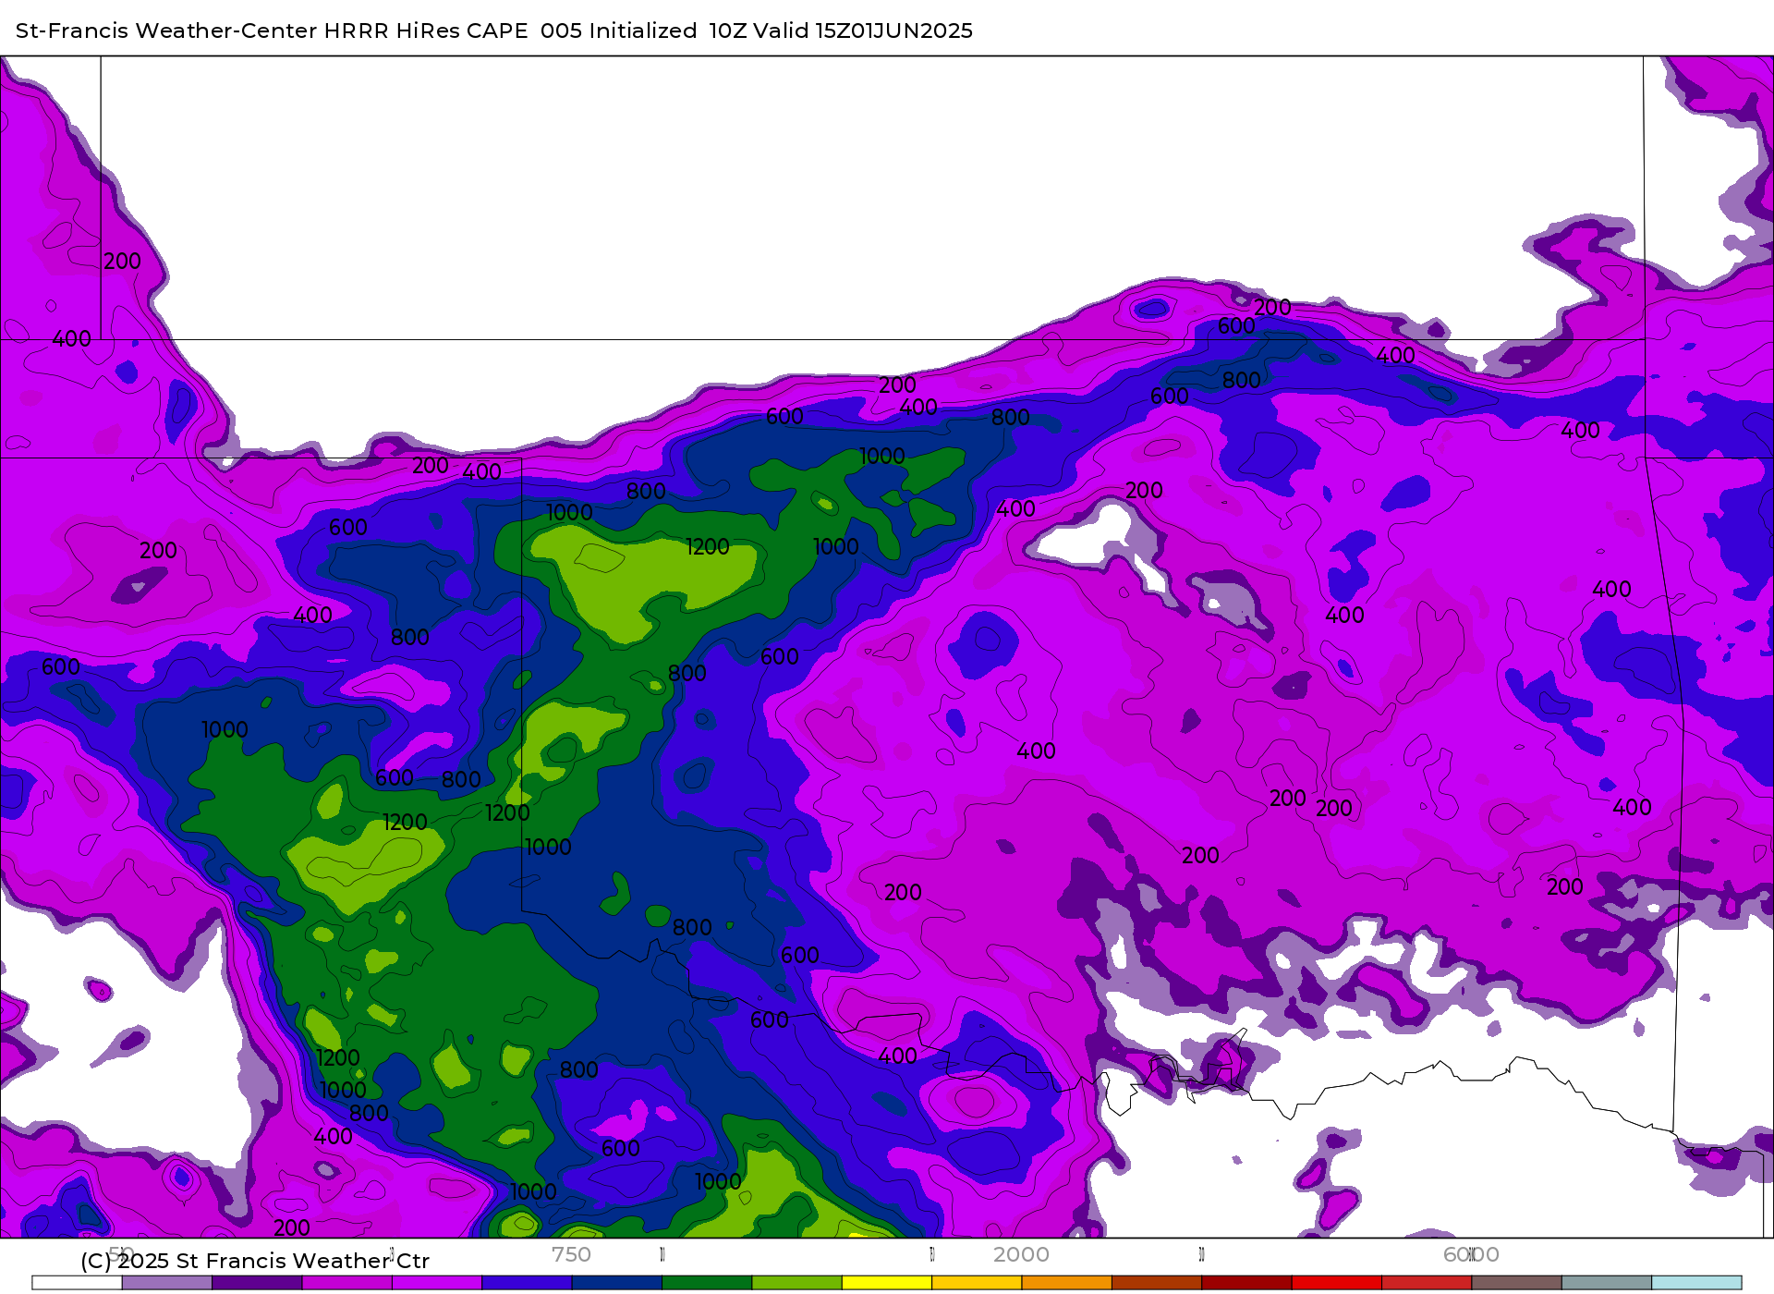Select the gray-teal legend swatch
Image resolution: width=1774 pixels, height=1294 pixels.
pyautogui.click(x=1607, y=1283)
